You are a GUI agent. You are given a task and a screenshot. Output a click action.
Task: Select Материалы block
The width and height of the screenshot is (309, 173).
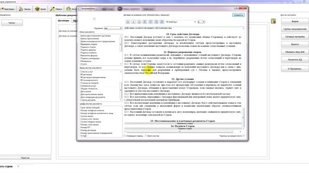point(86,61)
